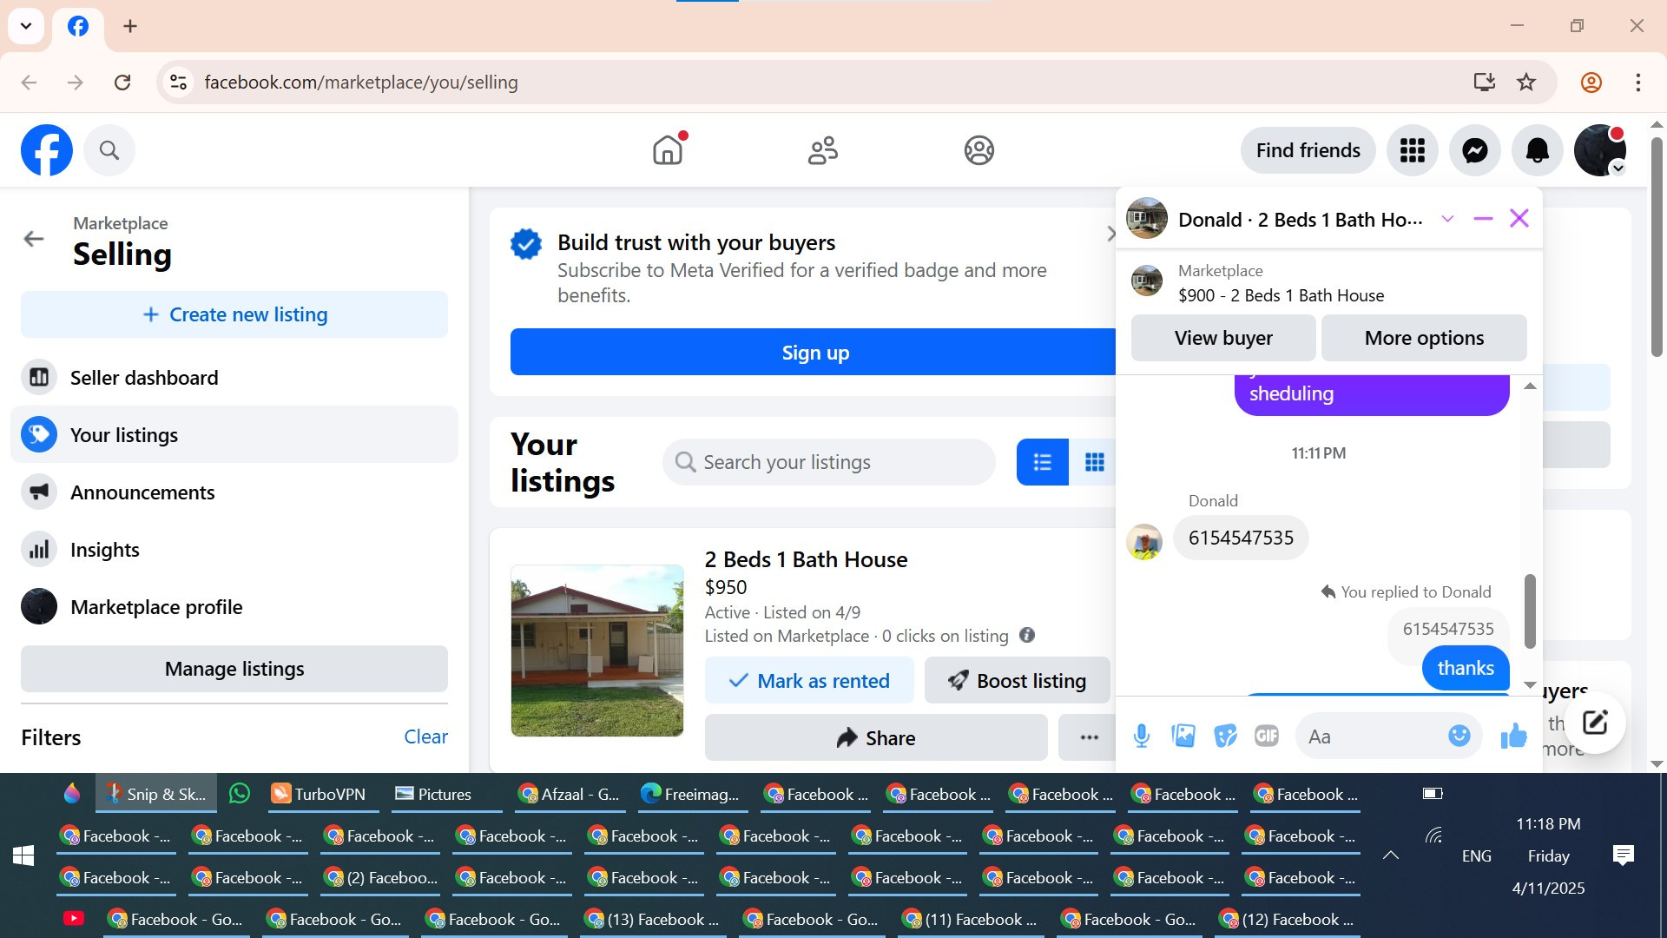Click View buyer in the chat
1667x938 pixels.
(1223, 338)
